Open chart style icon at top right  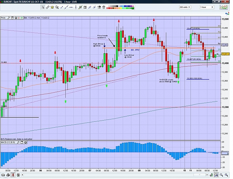pyautogui.click(x=224, y=7)
